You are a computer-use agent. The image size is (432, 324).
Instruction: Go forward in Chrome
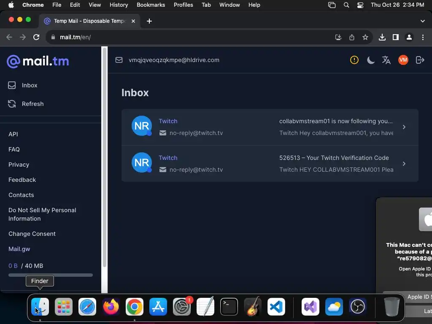point(23,37)
